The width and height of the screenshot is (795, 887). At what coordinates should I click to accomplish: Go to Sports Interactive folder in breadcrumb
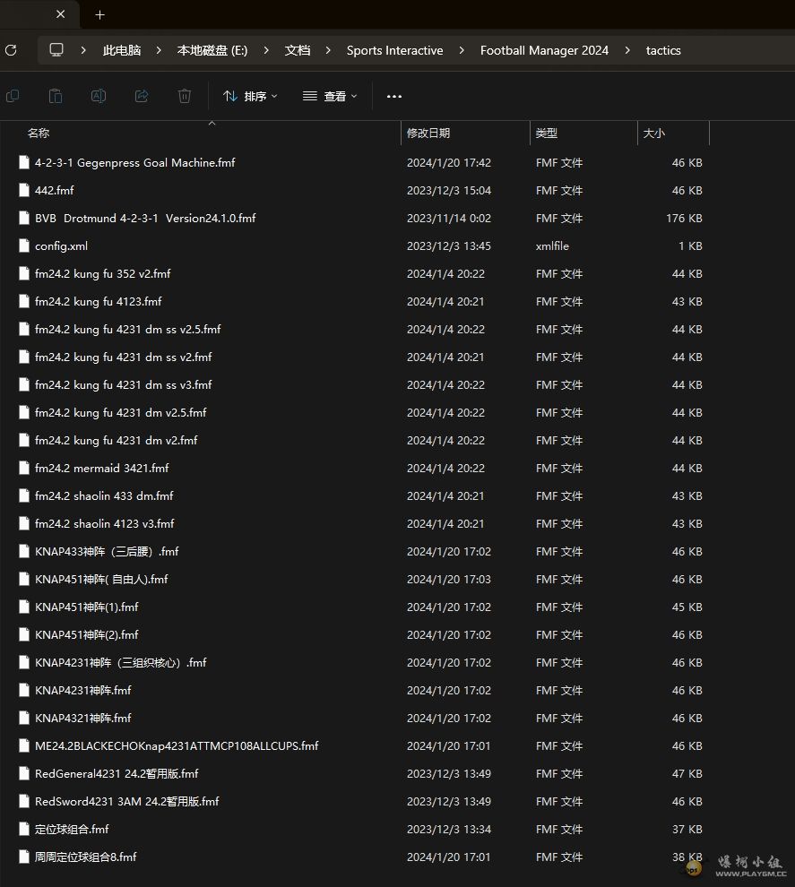(395, 50)
